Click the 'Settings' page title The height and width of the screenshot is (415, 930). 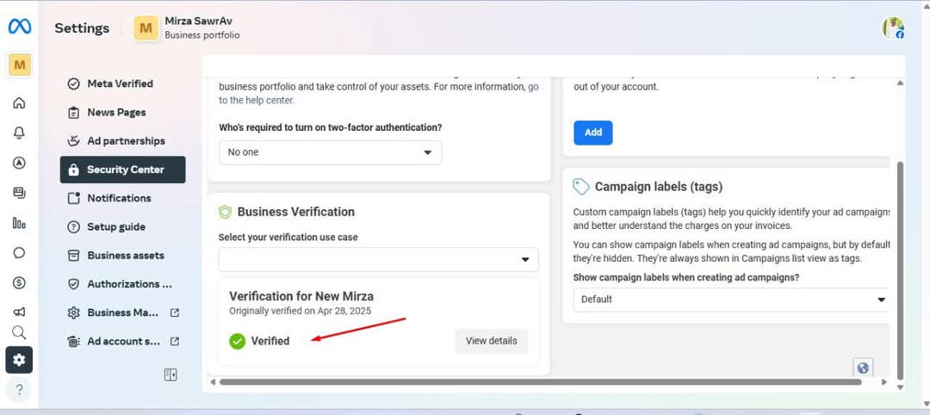(x=82, y=28)
